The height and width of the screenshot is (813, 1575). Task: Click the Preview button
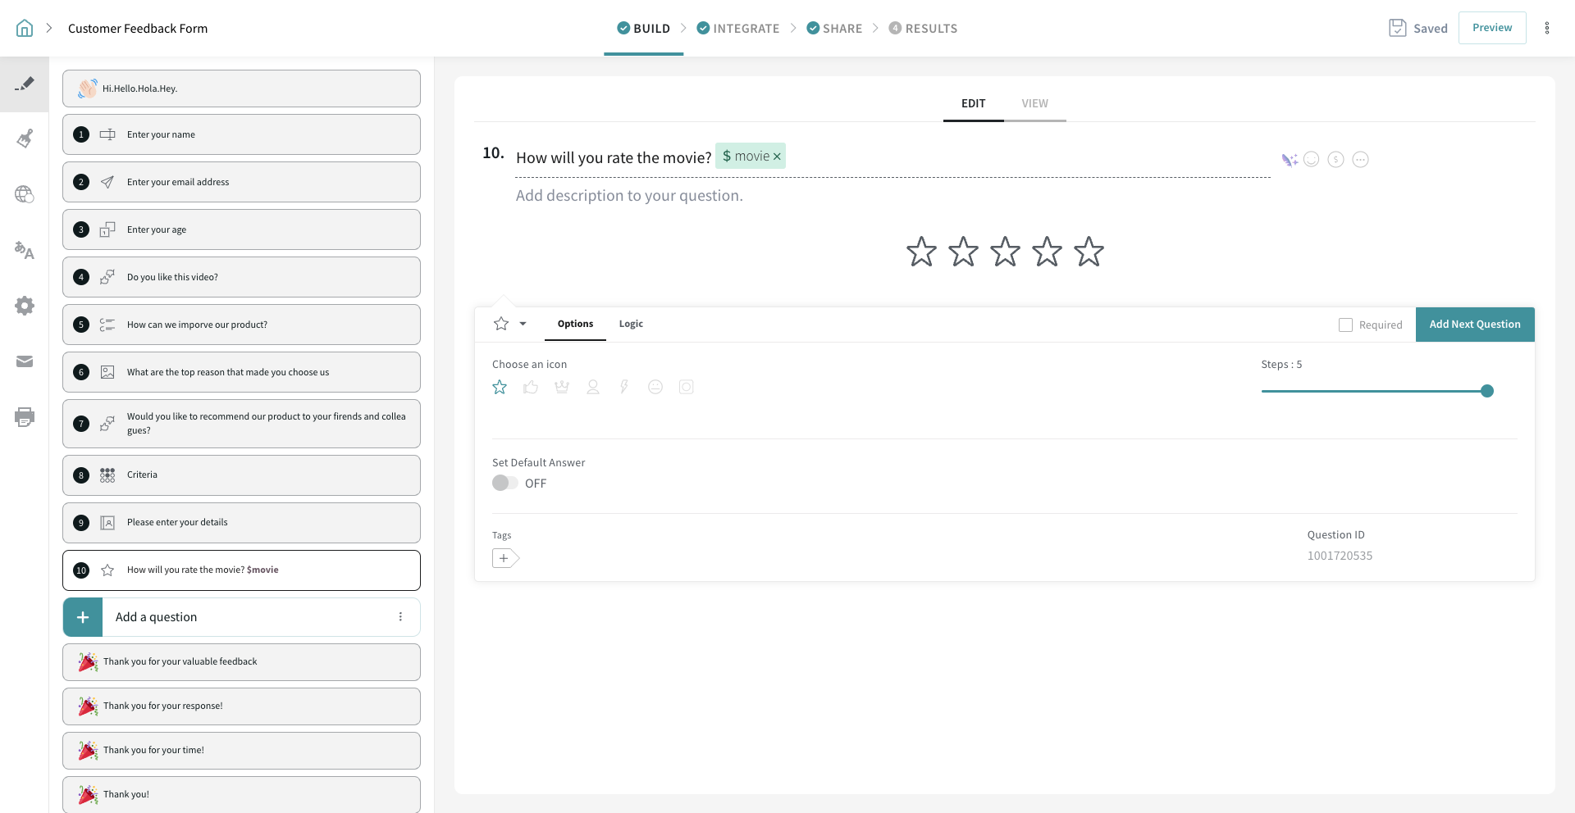[1491, 28]
